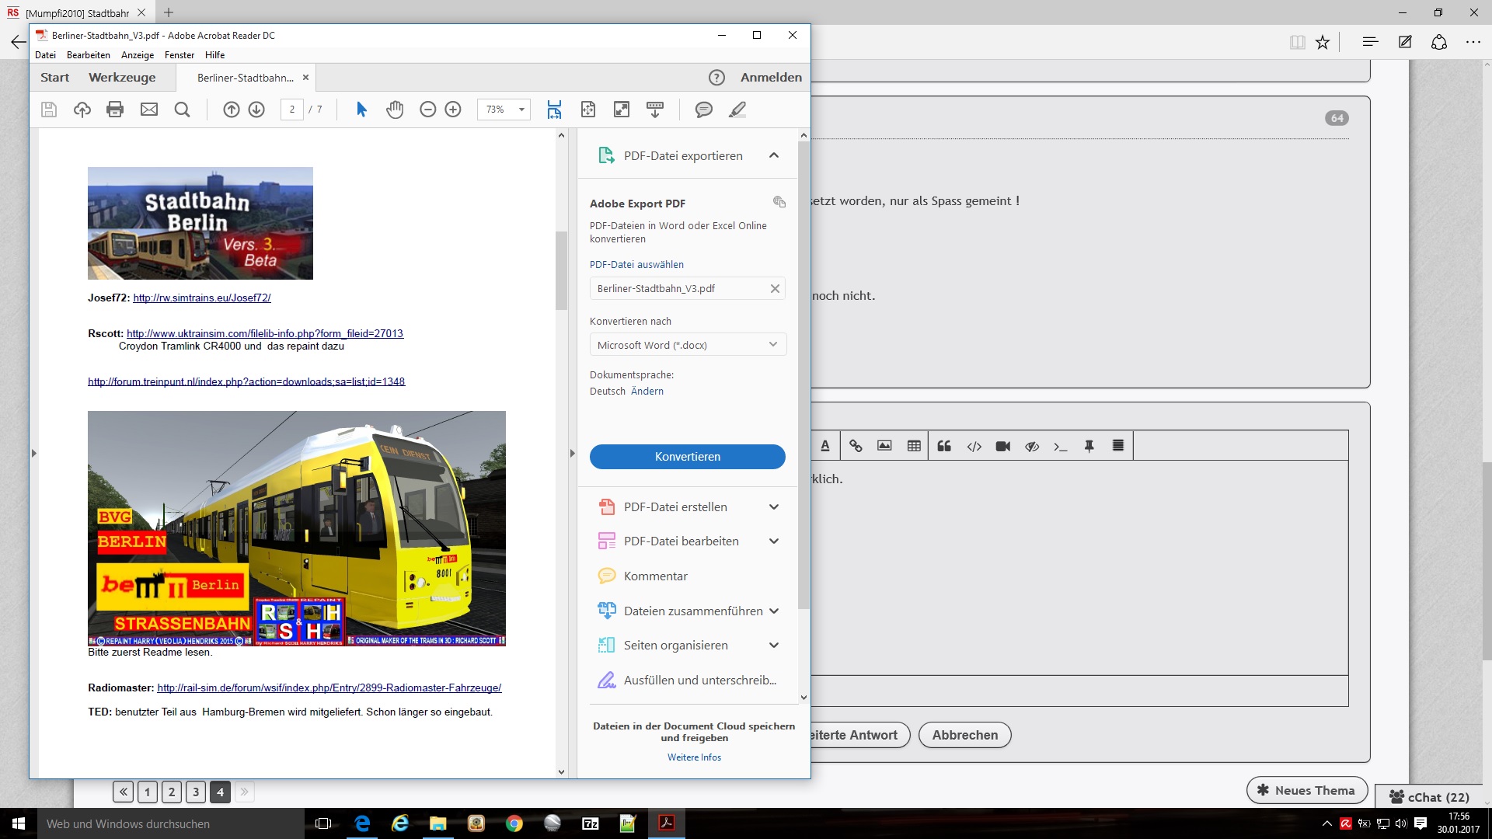This screenshot has height=839, width=1492.
Task: Click the fit width scrolling icon
Action: pos(554,110)
